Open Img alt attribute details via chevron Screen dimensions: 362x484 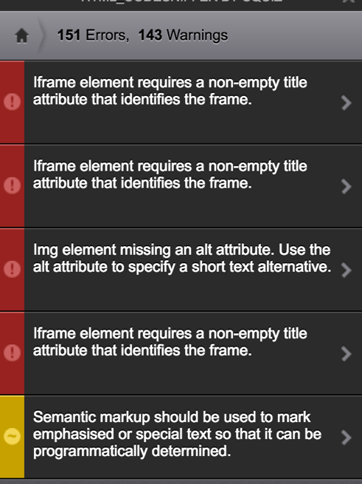tap(347, 270)
